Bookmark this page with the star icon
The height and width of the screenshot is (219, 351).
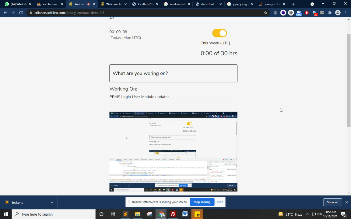(266, 13)
